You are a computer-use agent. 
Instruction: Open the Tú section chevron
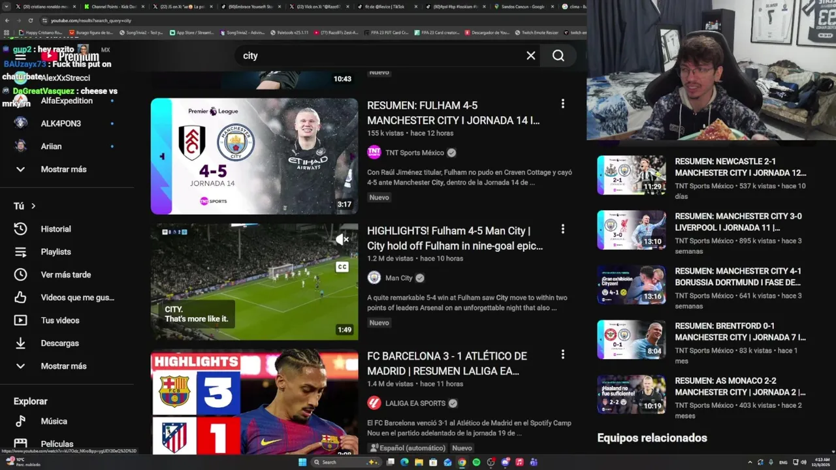click(33, 206)
